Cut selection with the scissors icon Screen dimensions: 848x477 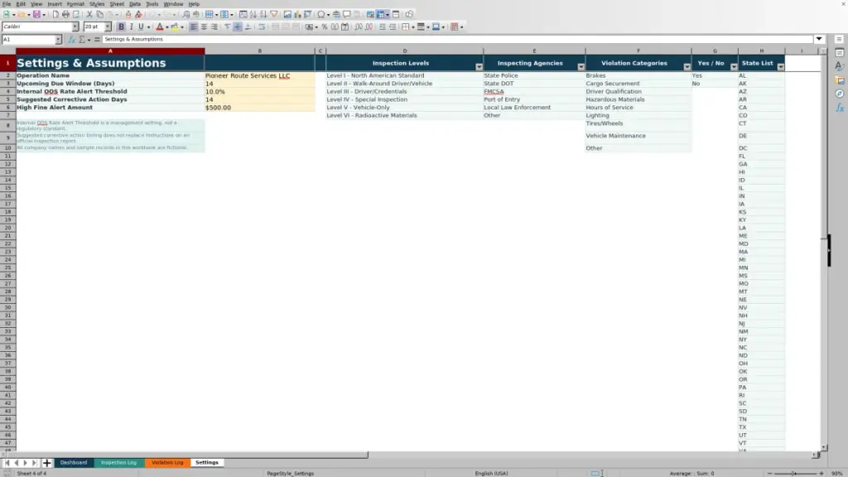point(89,15)
